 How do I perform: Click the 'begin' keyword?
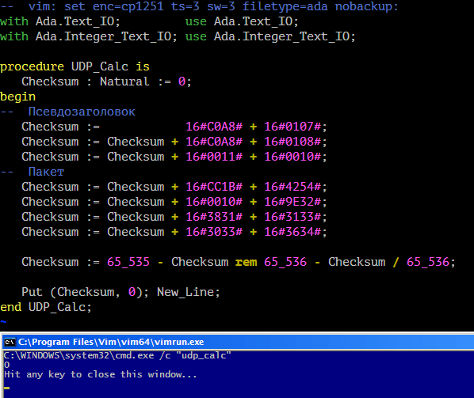pyautogui.click(x=18, y=97)
